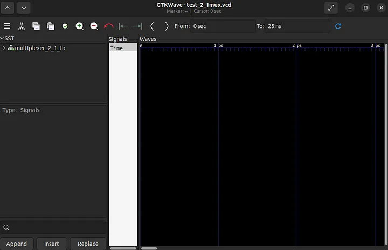Screen dimensions: 388x250
Task: Collapse the SST panel
Action: coord(2,38)
